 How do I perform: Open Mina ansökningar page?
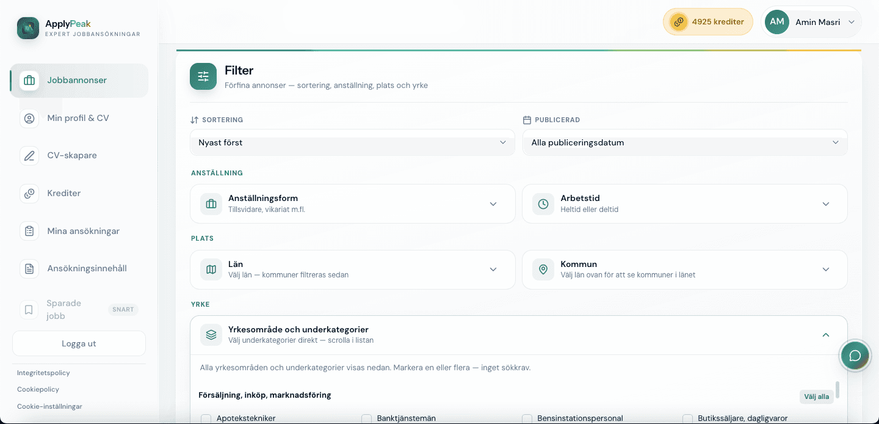[x=79, y=232]
